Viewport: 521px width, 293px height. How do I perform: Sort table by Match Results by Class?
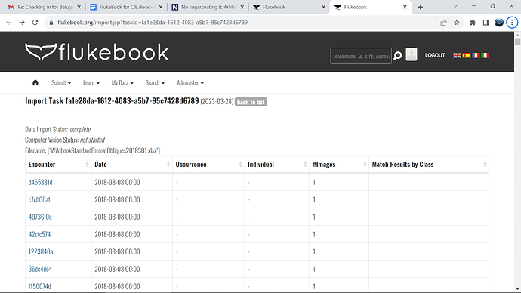(x=429, y=164)
